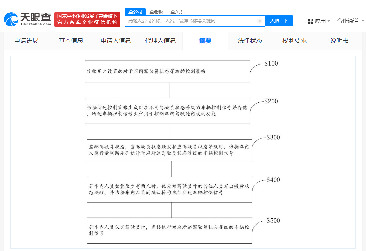366x251 pixels.
Task: Select the 查公司 search tab
Action: (135, 11)
